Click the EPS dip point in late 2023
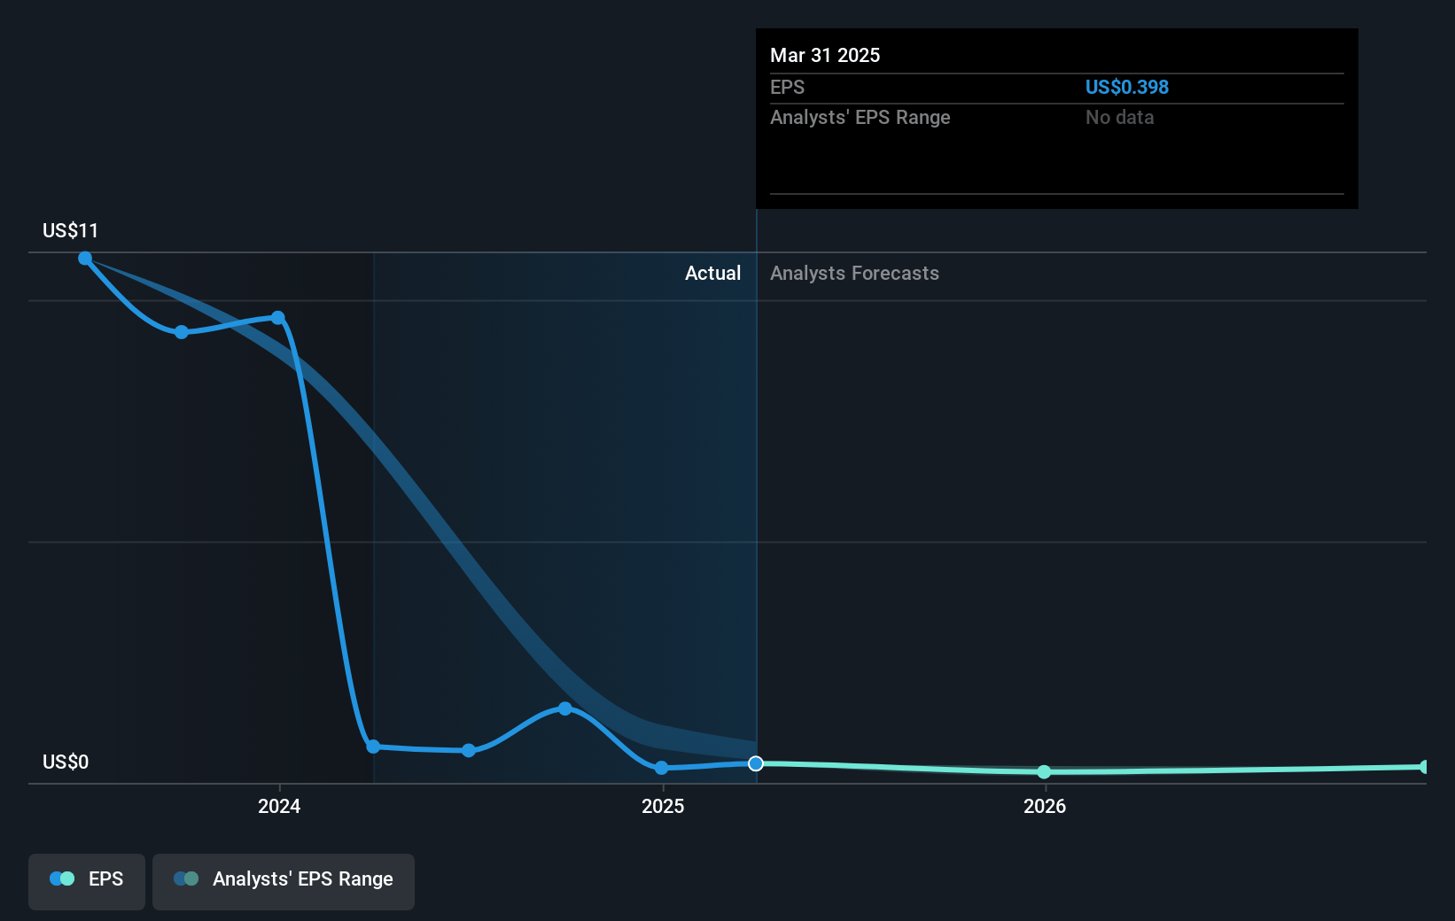The height and width of the screenshot is (921, 1455). [x=182, y=332]
